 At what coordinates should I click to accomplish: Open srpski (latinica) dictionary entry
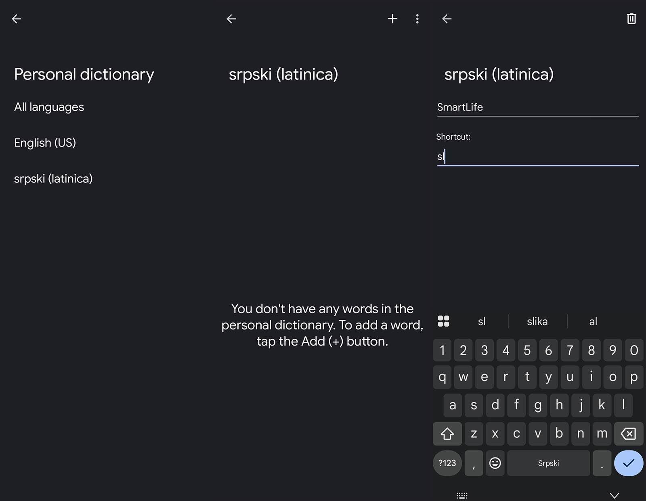pyautogui.click(x=53, y=178)
